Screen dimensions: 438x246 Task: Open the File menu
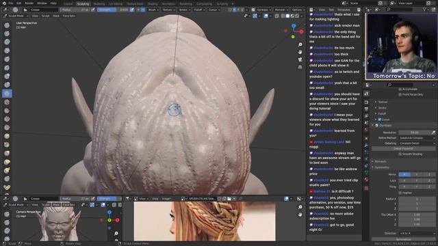[x=11, y=3]
